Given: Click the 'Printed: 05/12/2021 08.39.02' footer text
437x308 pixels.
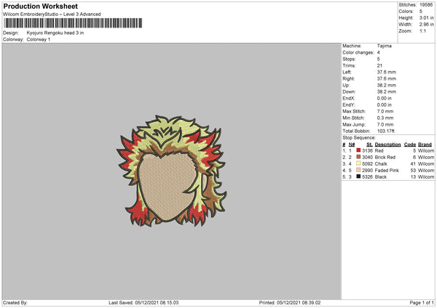Looking at the screenshot, I should 290,303.
